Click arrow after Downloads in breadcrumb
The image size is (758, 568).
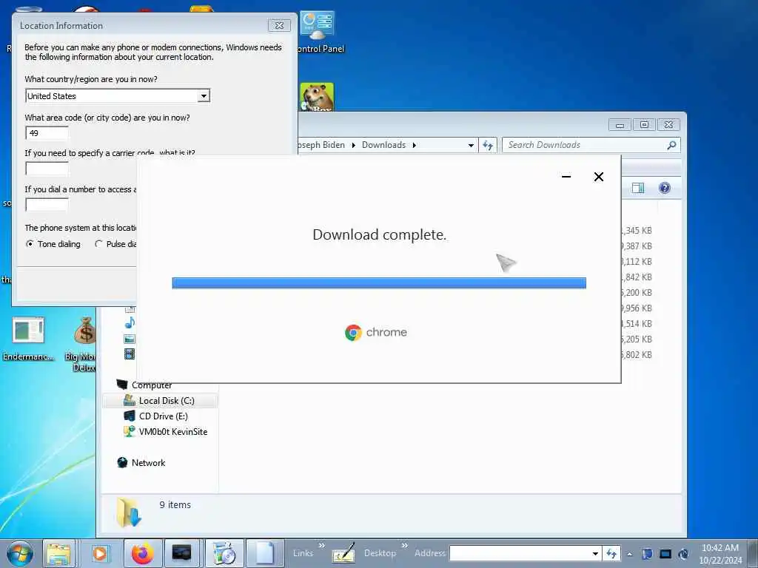coord(415,145)
